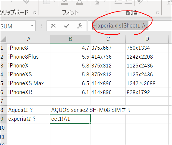Select column C header
Viewport: 172px width, 145px height.
point(108,39)
